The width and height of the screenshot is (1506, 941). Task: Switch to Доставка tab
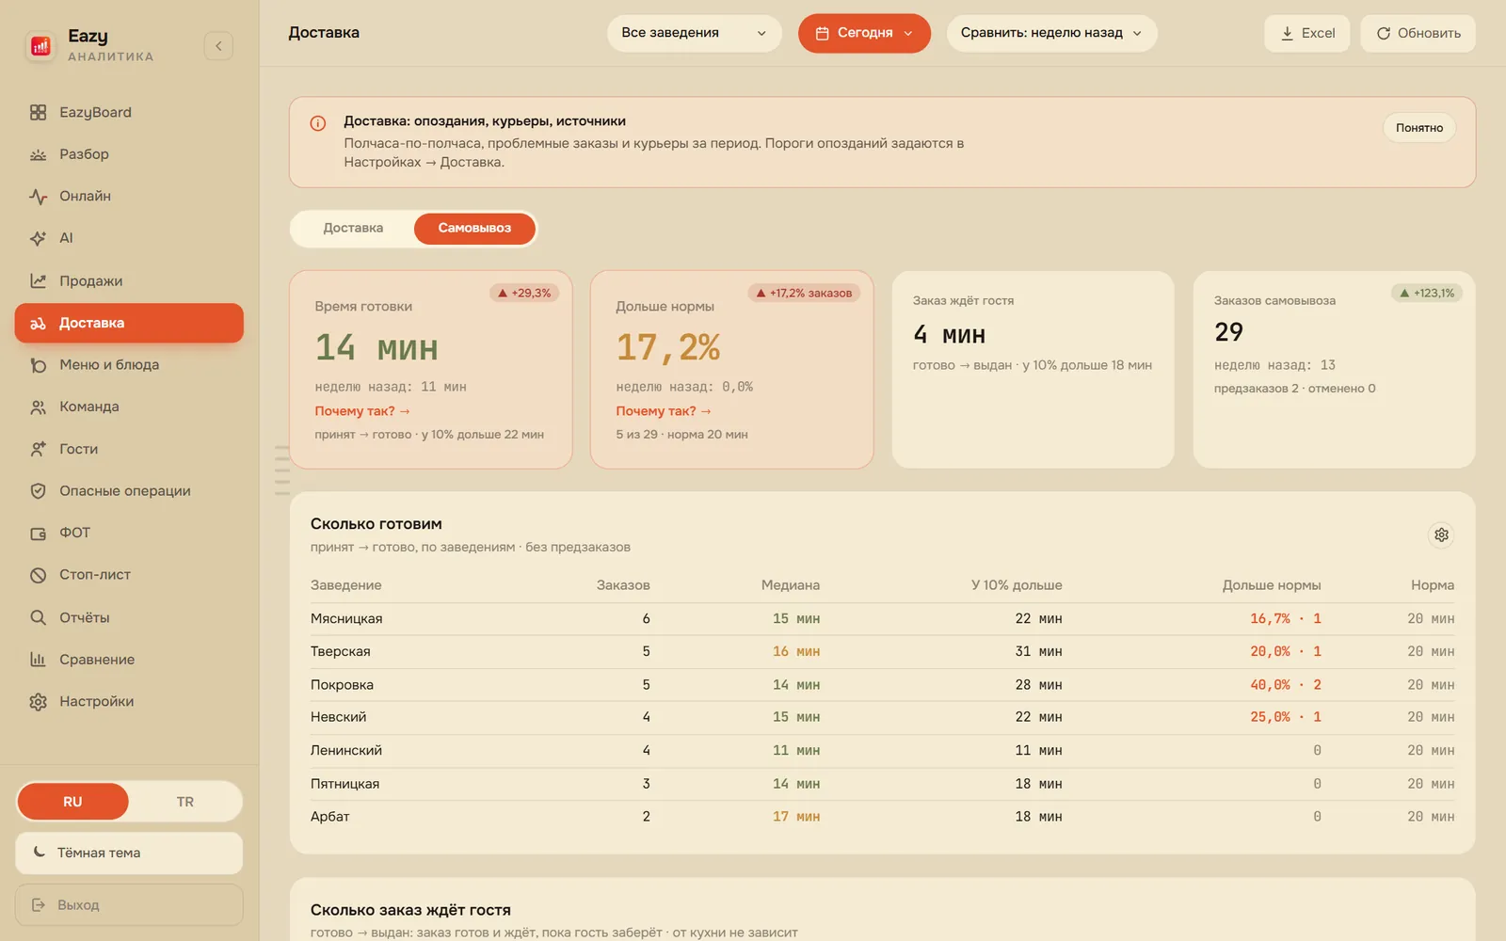pyautogui.click(x=353, y=228)
